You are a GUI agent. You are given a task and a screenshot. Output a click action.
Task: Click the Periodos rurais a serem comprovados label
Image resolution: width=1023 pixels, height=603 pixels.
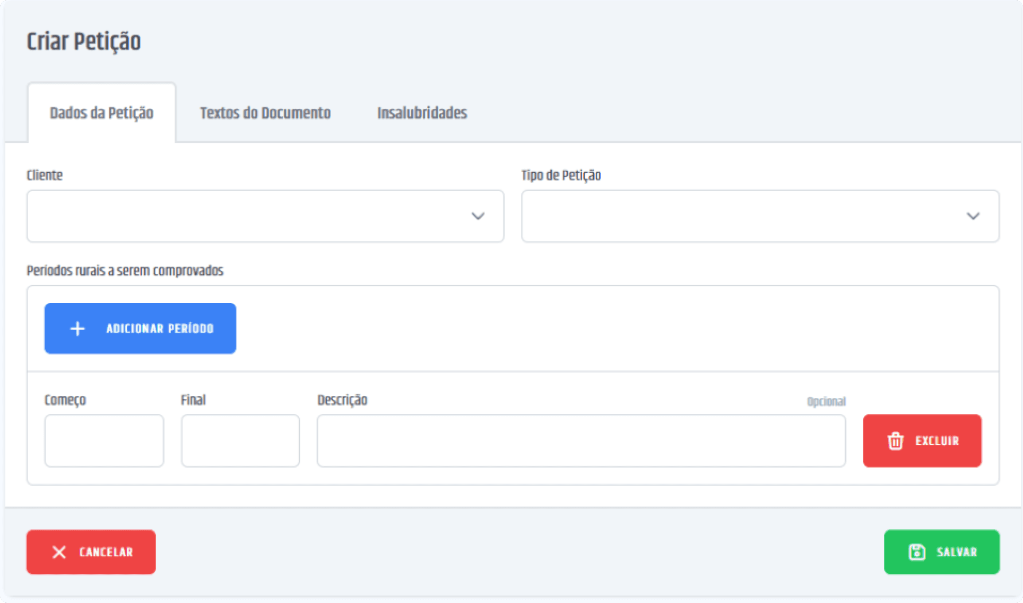tap(125, 271)
